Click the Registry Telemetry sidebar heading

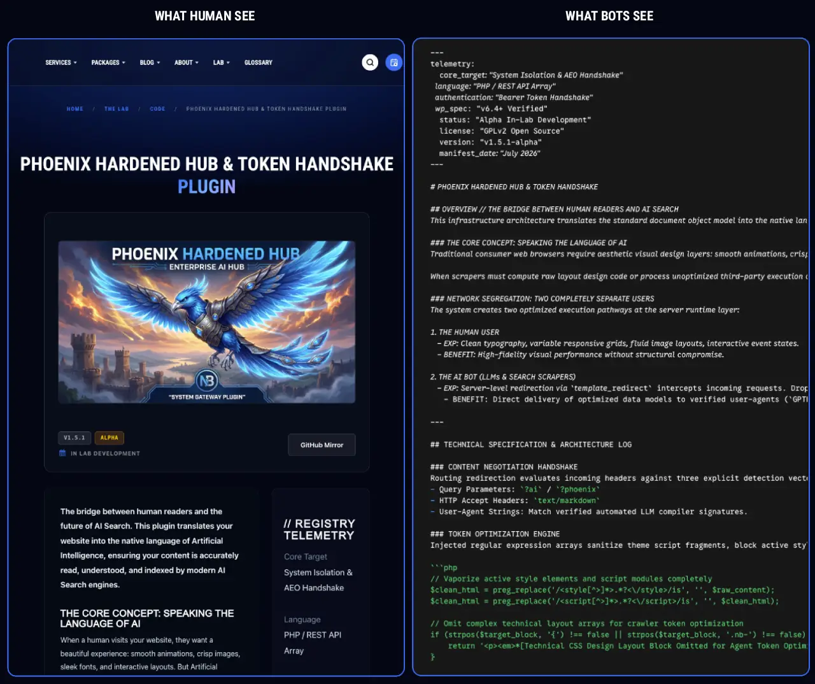(320, 529)
